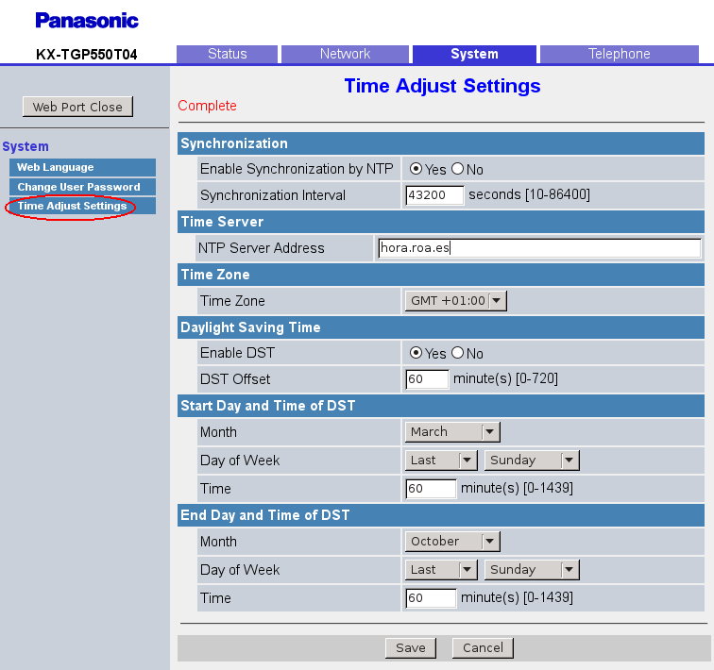Click the Web Port Close button
Viewport: 714px width, 670px height.
pos(77,107)
